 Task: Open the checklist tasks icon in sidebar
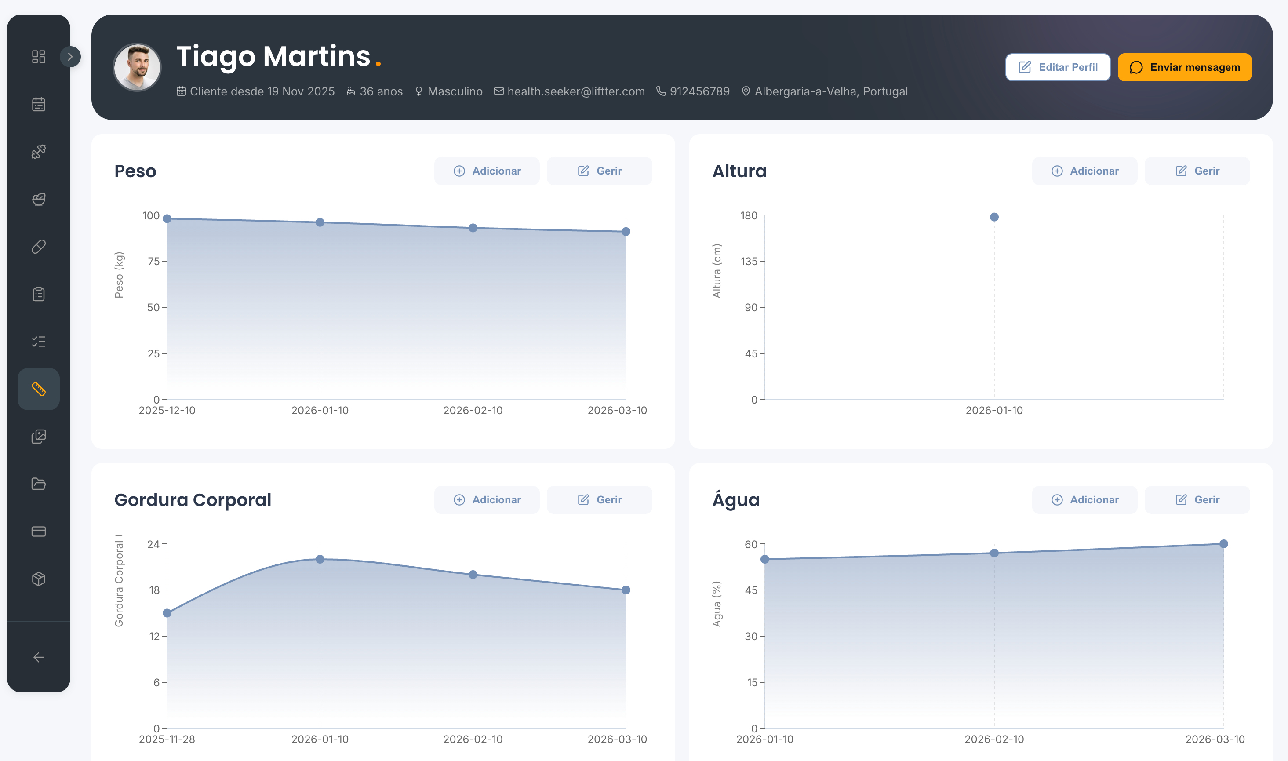coord(38,342)
